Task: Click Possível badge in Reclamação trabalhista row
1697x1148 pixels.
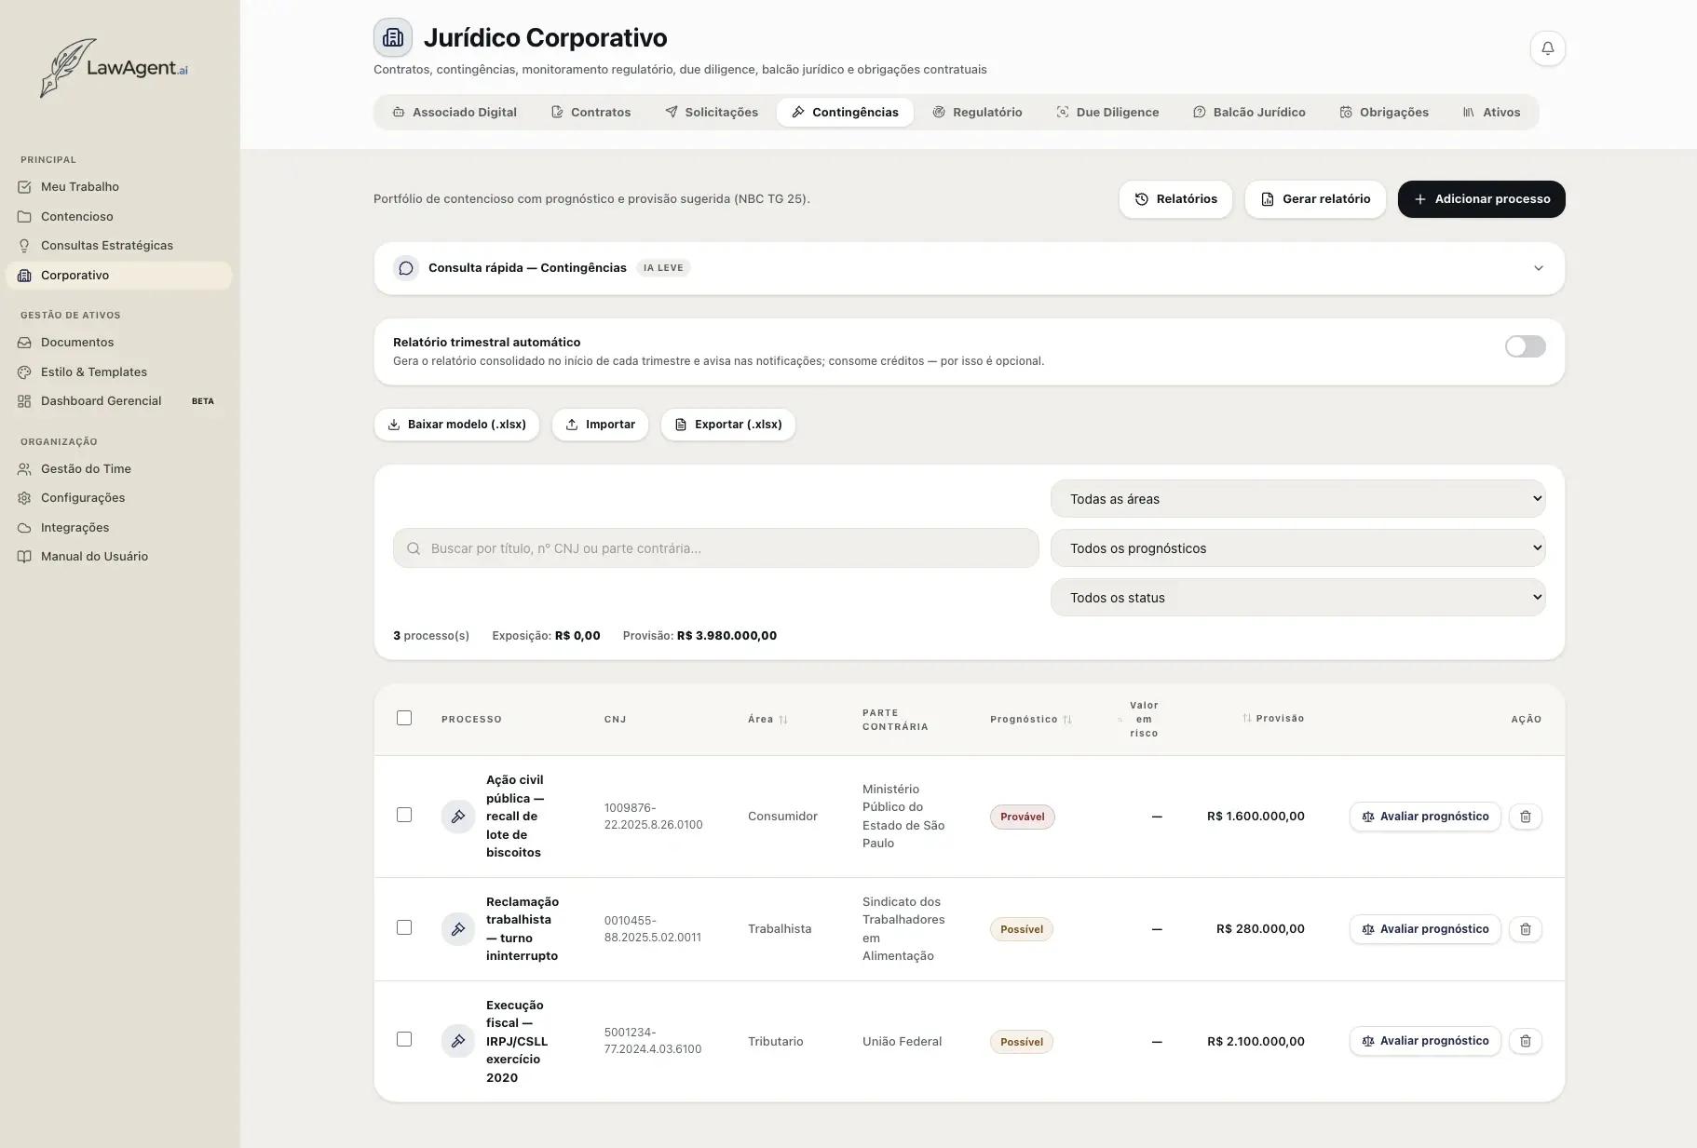Action: [1021, 929]
